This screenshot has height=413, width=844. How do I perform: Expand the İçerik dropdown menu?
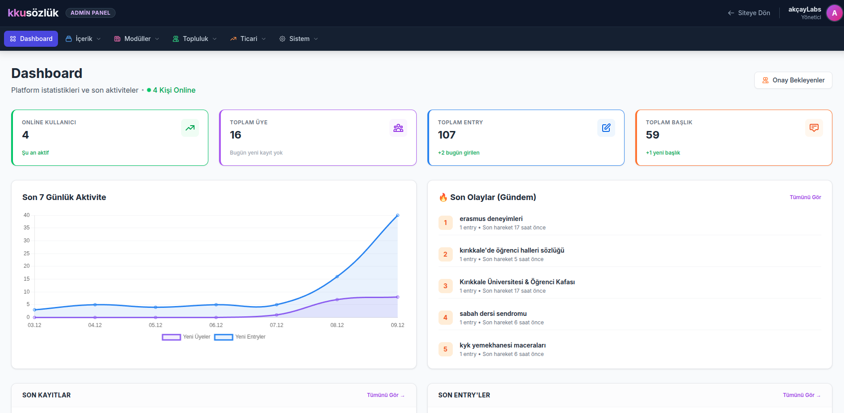click(x=83, y=39)
